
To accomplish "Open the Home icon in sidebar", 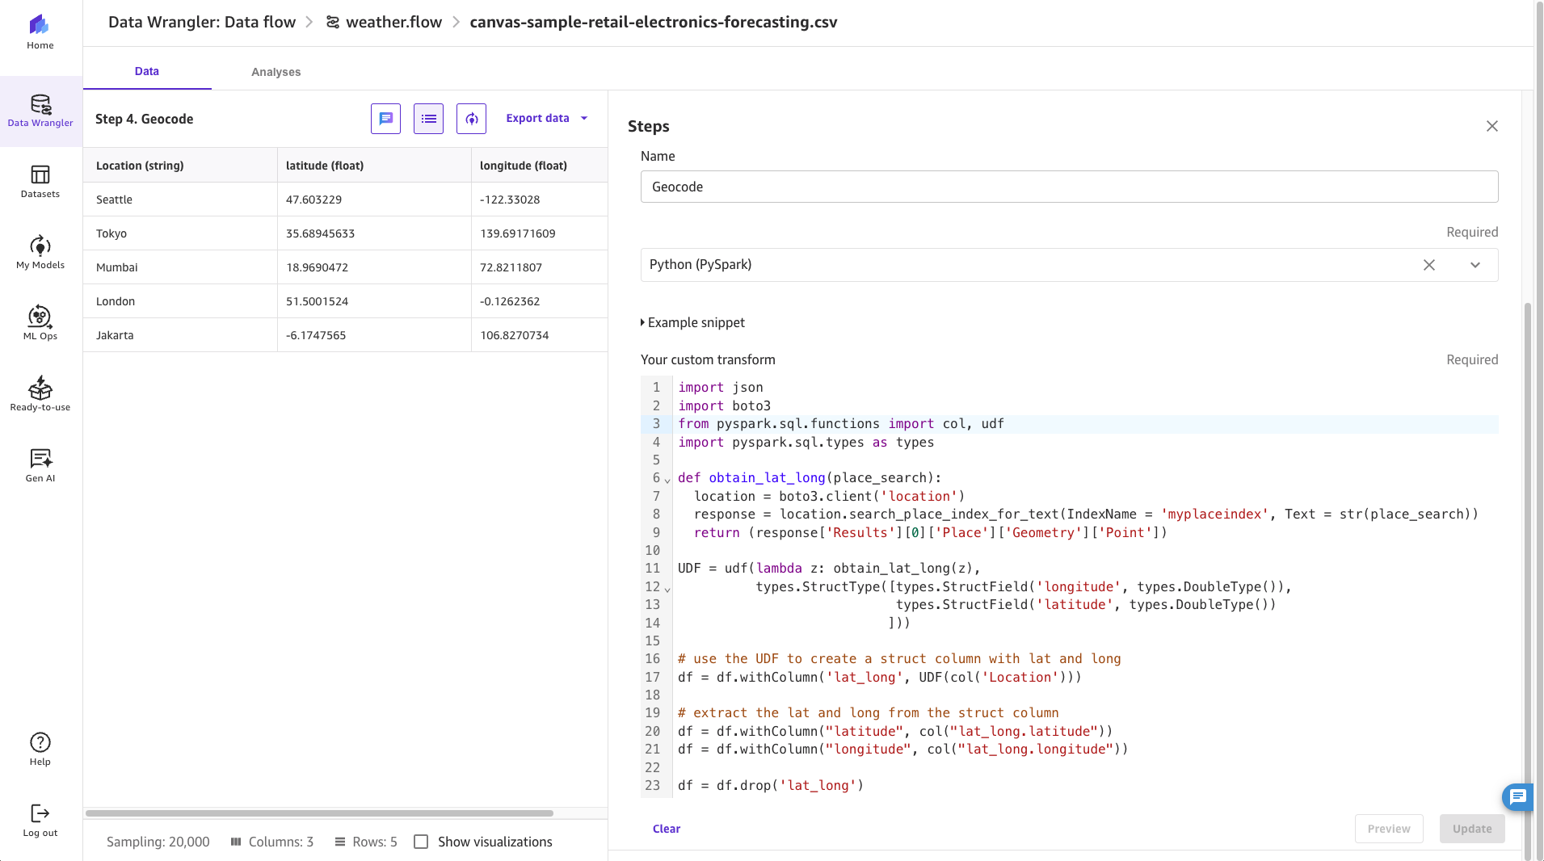I will click(x=40, y=25).
